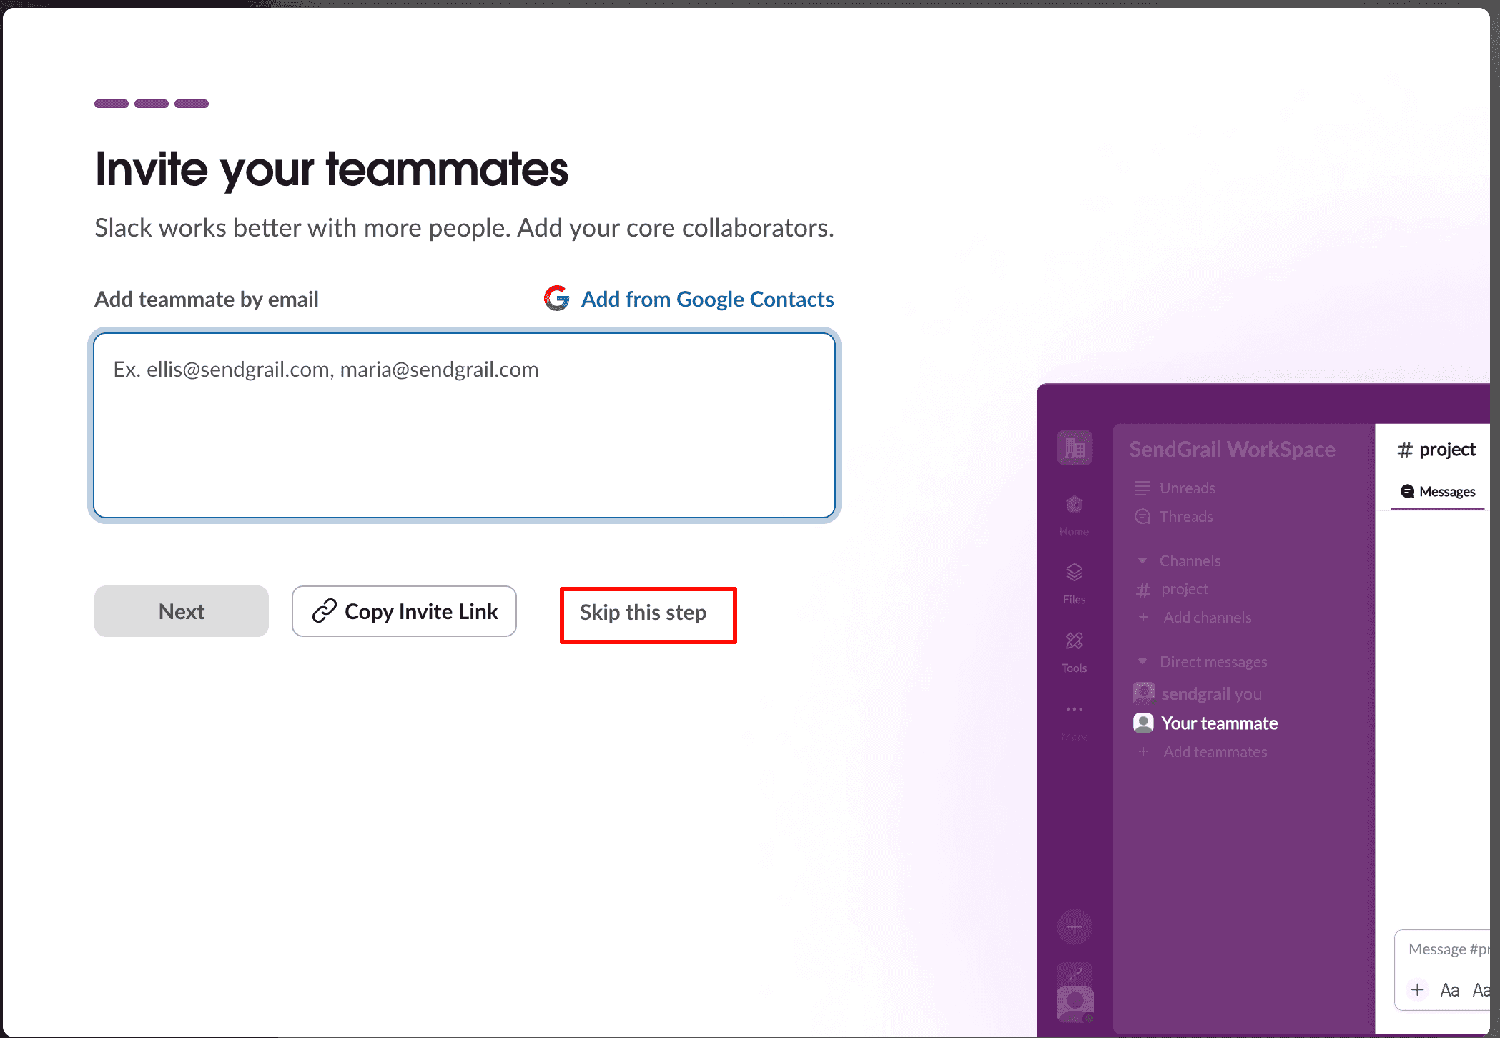
Task: Select the Files layers icon in preview
Action: tap(1074, 573)
